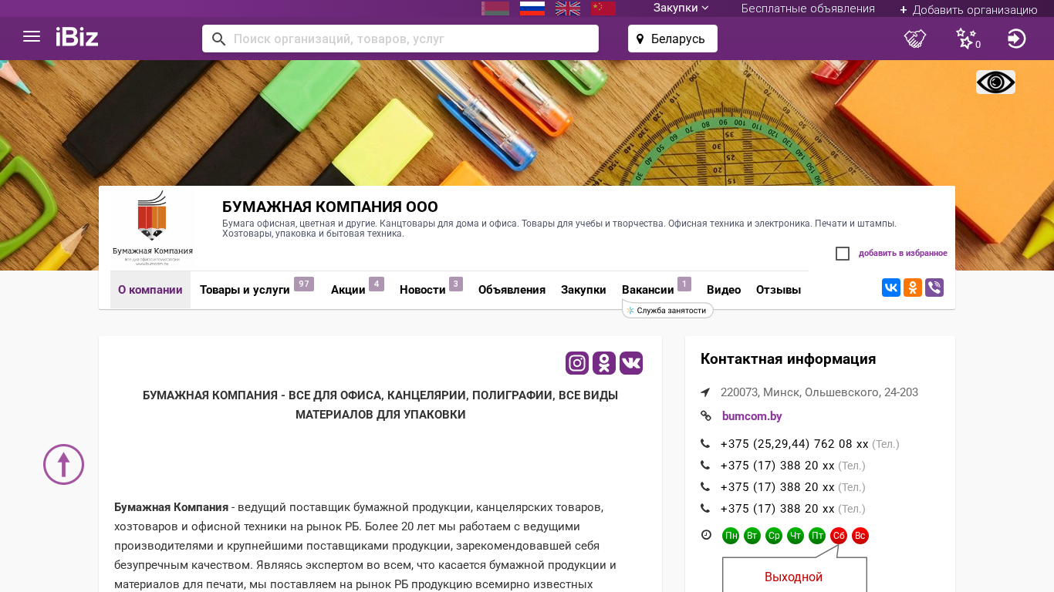Open 'Бесплатные объявления' link
The width and height of the screenshot is (1054, 592).
pyautogui.click(x=808, y=8)
